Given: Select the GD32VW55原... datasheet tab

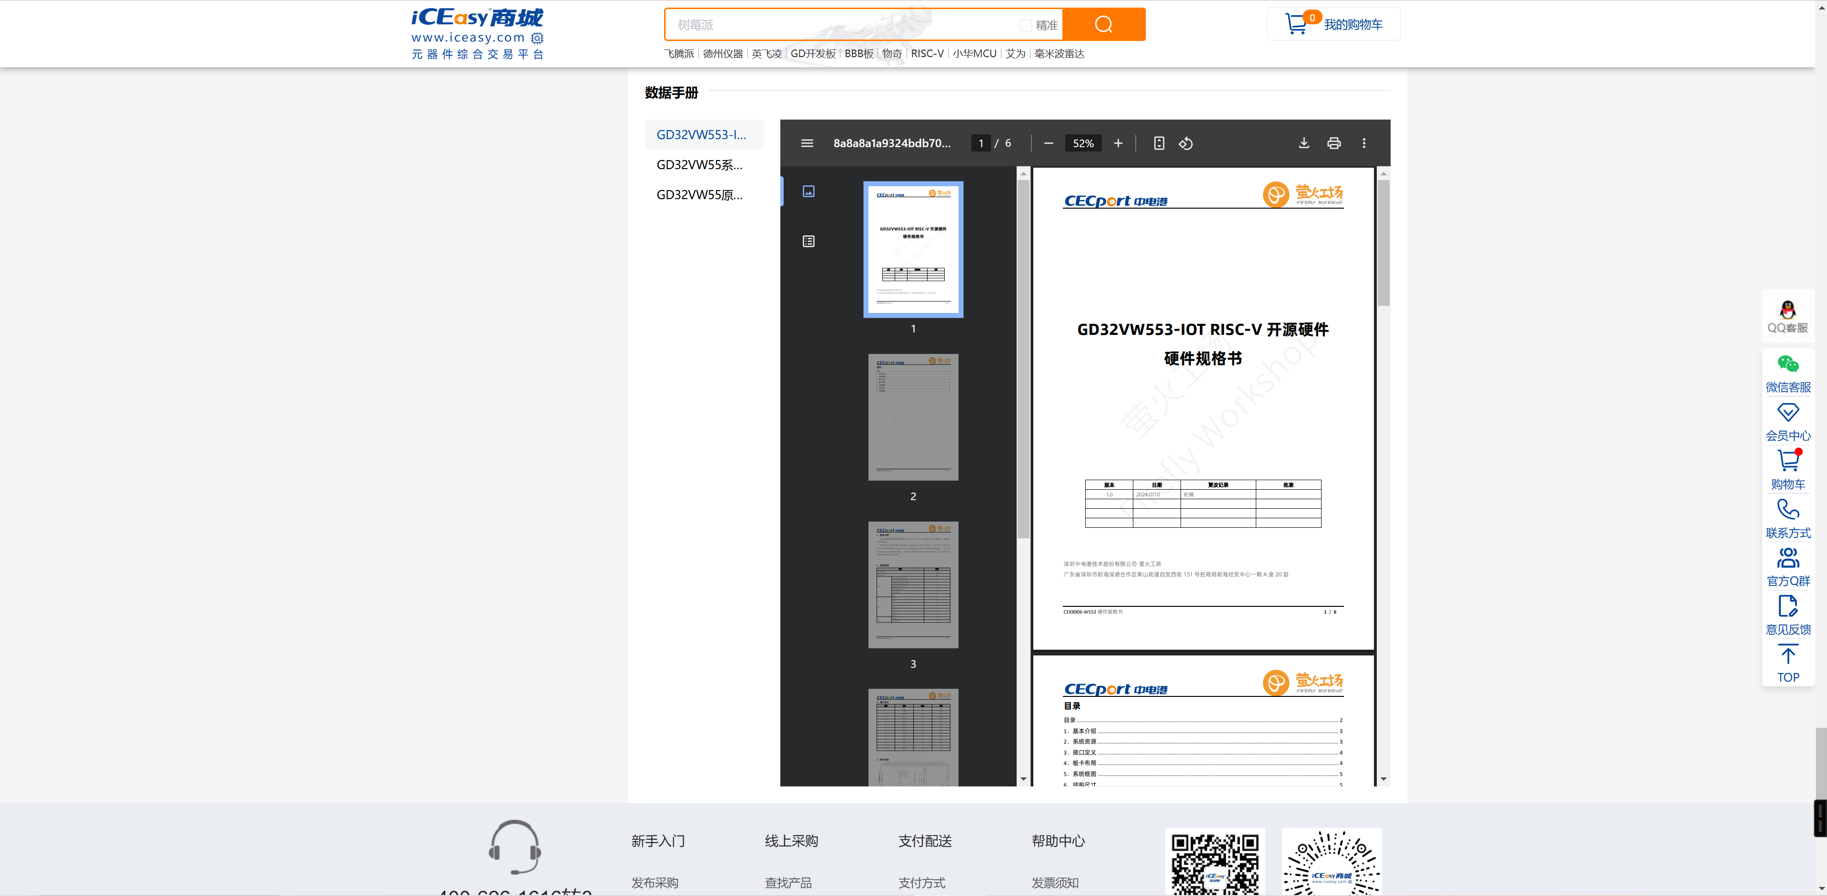Looking at the screenshot, I should pyautogui.click(x=699, y=194).
